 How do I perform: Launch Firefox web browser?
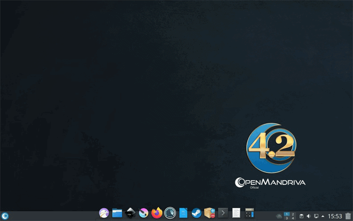pyautogui.click(x=157, y=213)
